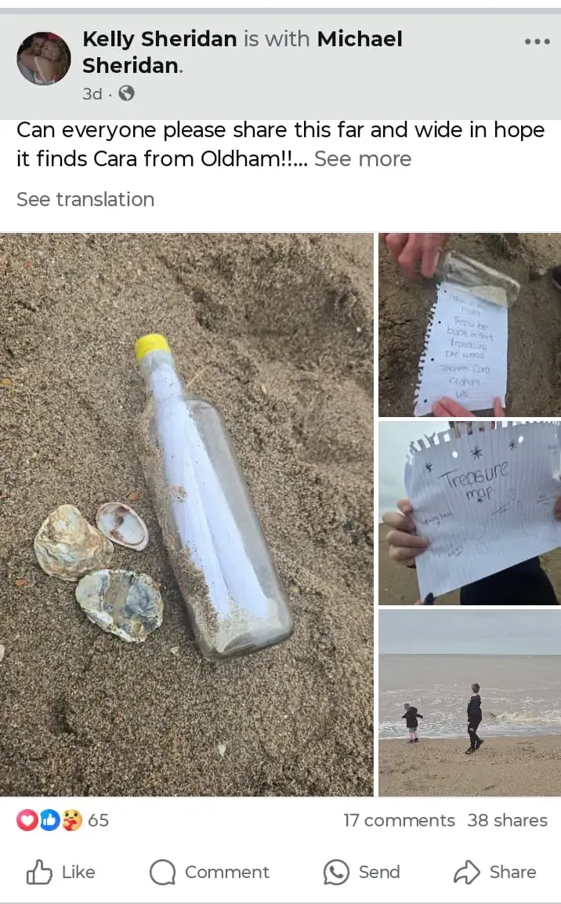Tap the thumbs-up Like icon
The width and height of the screenshot is (561, 904).
tap(39, 872)
